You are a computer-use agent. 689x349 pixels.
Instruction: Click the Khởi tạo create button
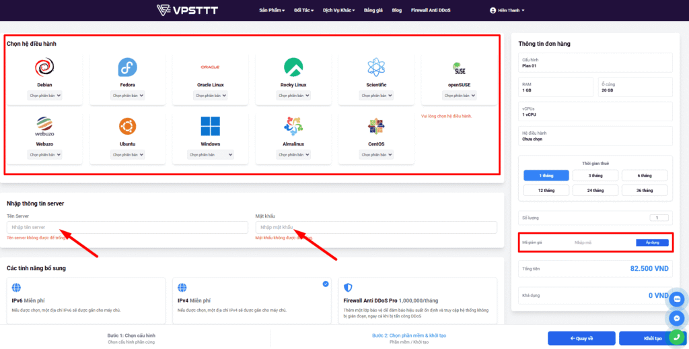coord(653,338)
